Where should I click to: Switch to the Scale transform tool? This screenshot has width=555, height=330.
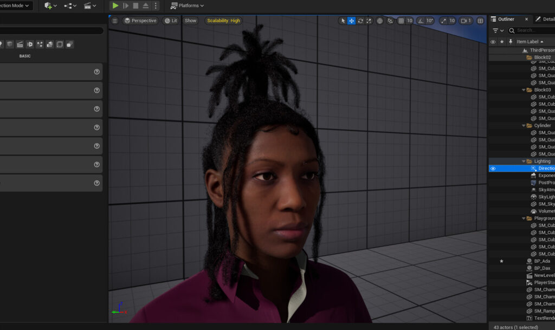point(369,20)
